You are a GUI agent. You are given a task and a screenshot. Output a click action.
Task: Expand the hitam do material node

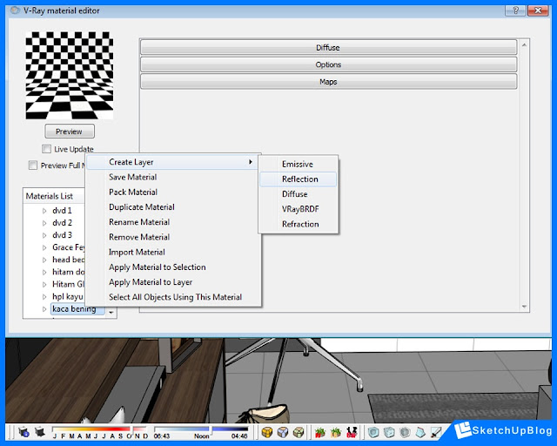44,272
